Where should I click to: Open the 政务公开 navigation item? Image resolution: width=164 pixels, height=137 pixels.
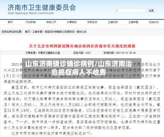(51, 22)
